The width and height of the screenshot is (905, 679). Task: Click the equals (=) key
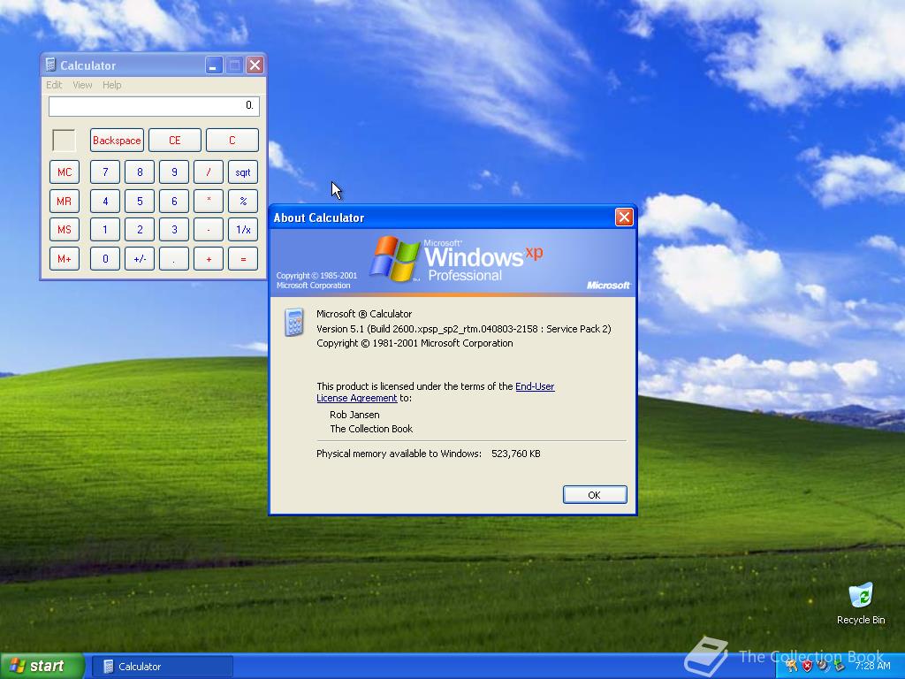tap(243, 259)
